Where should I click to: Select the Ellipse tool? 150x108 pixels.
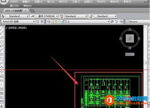[2, 67]
